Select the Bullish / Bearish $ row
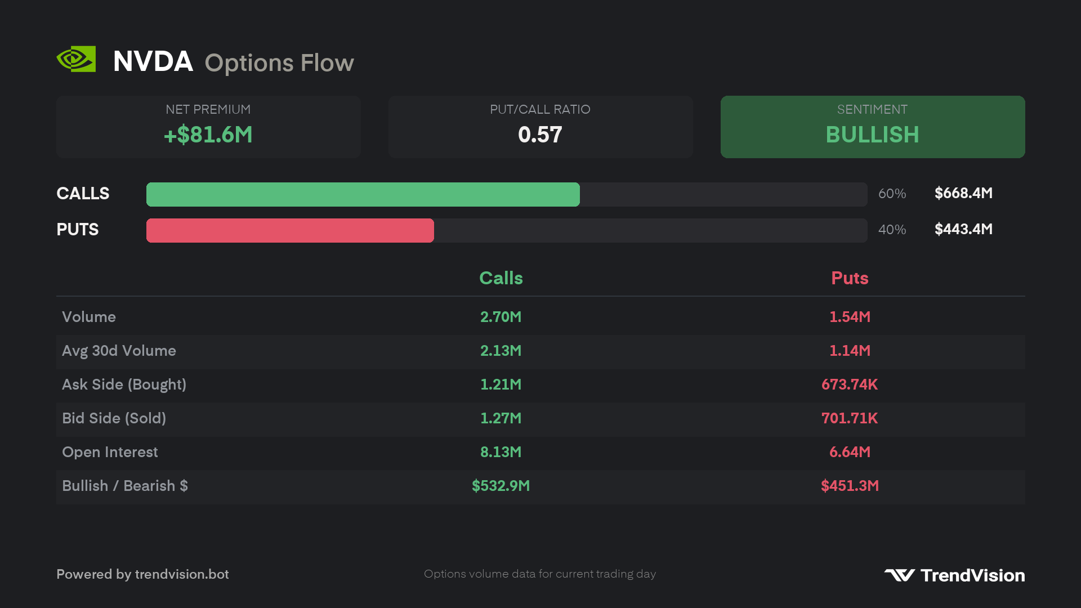1081x608 pixels. coord(540,486)
